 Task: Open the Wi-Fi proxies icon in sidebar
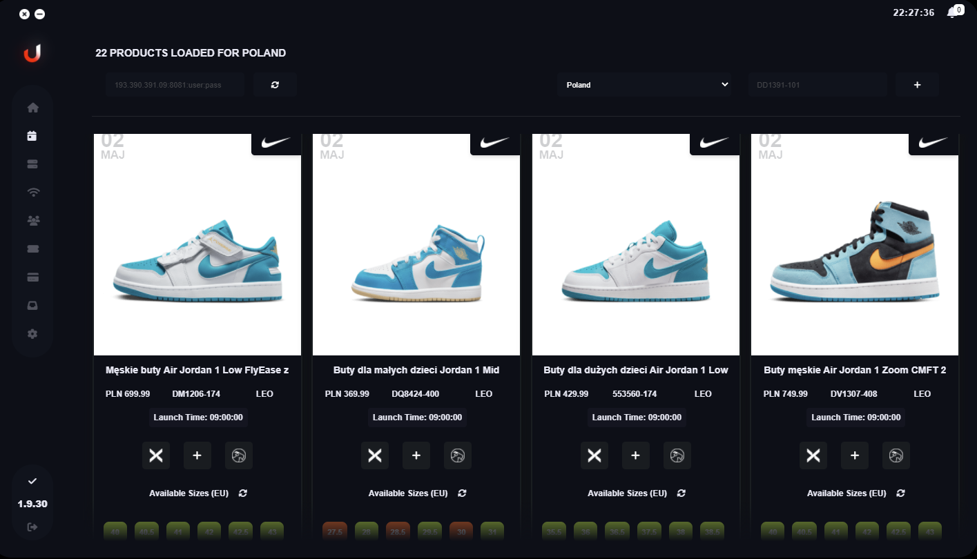[32, 193]
